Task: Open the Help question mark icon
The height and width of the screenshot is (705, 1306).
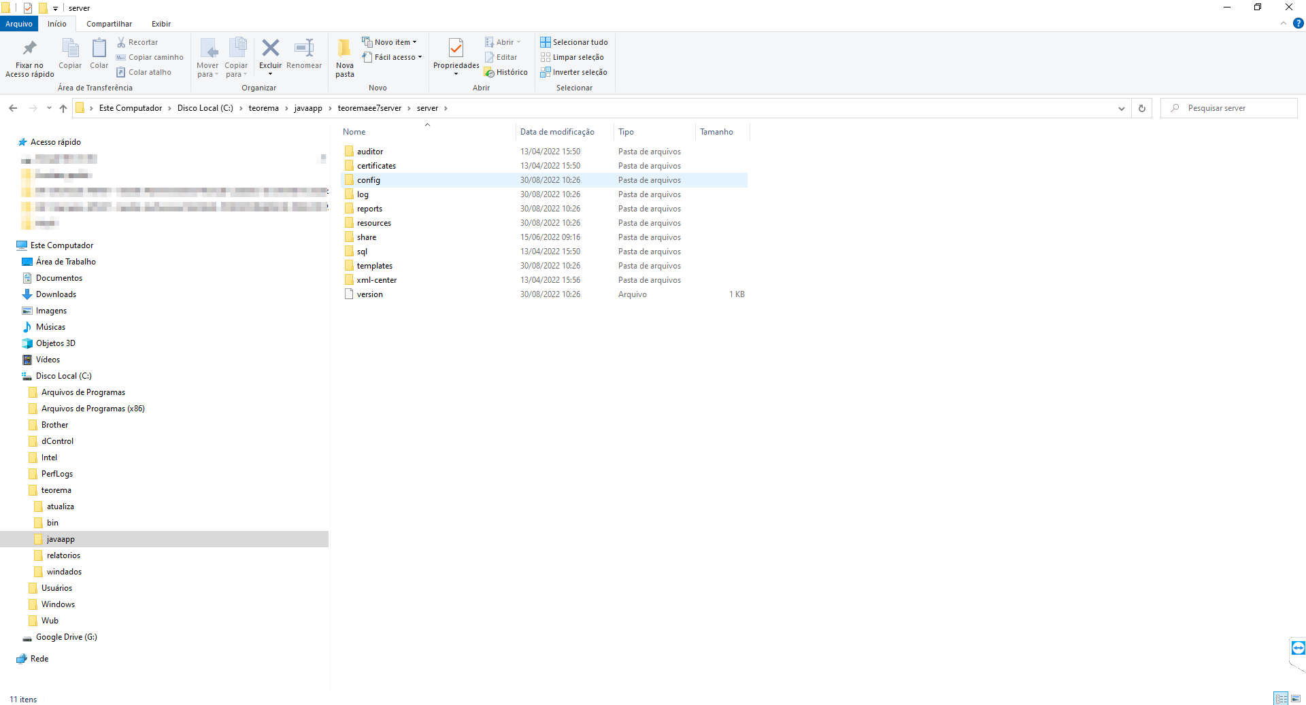Action: (x=1298, y=24)
